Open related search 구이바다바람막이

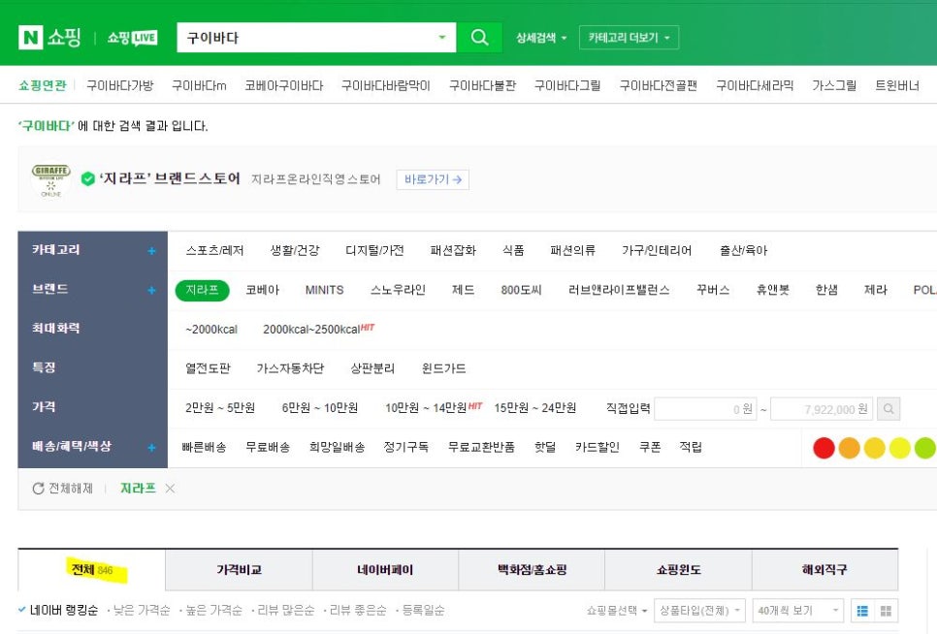click(x=386, y=86)
